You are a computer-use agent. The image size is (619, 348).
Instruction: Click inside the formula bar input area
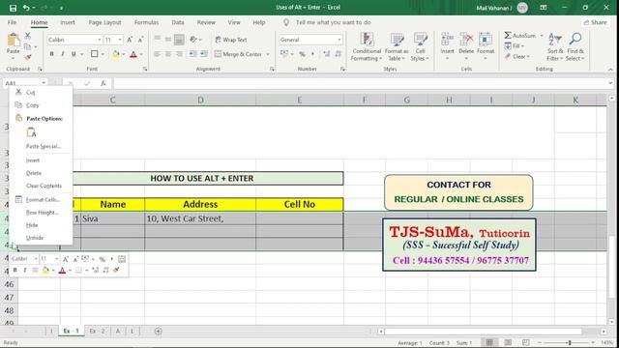[361, 83]
